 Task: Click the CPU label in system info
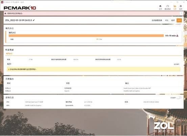[x=8, y=102]
